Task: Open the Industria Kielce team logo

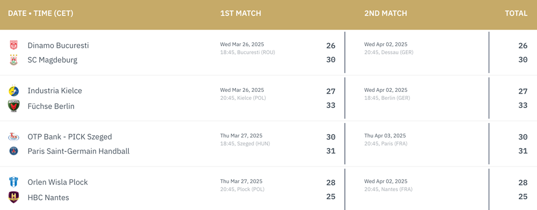Action: point(14,91)
